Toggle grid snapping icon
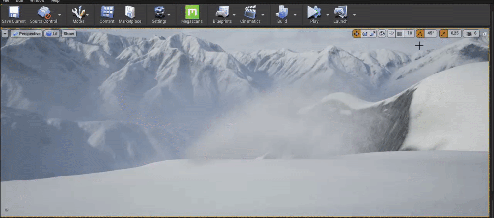The image size is (494, 218). pyautogui.click(x=400, y=34)
